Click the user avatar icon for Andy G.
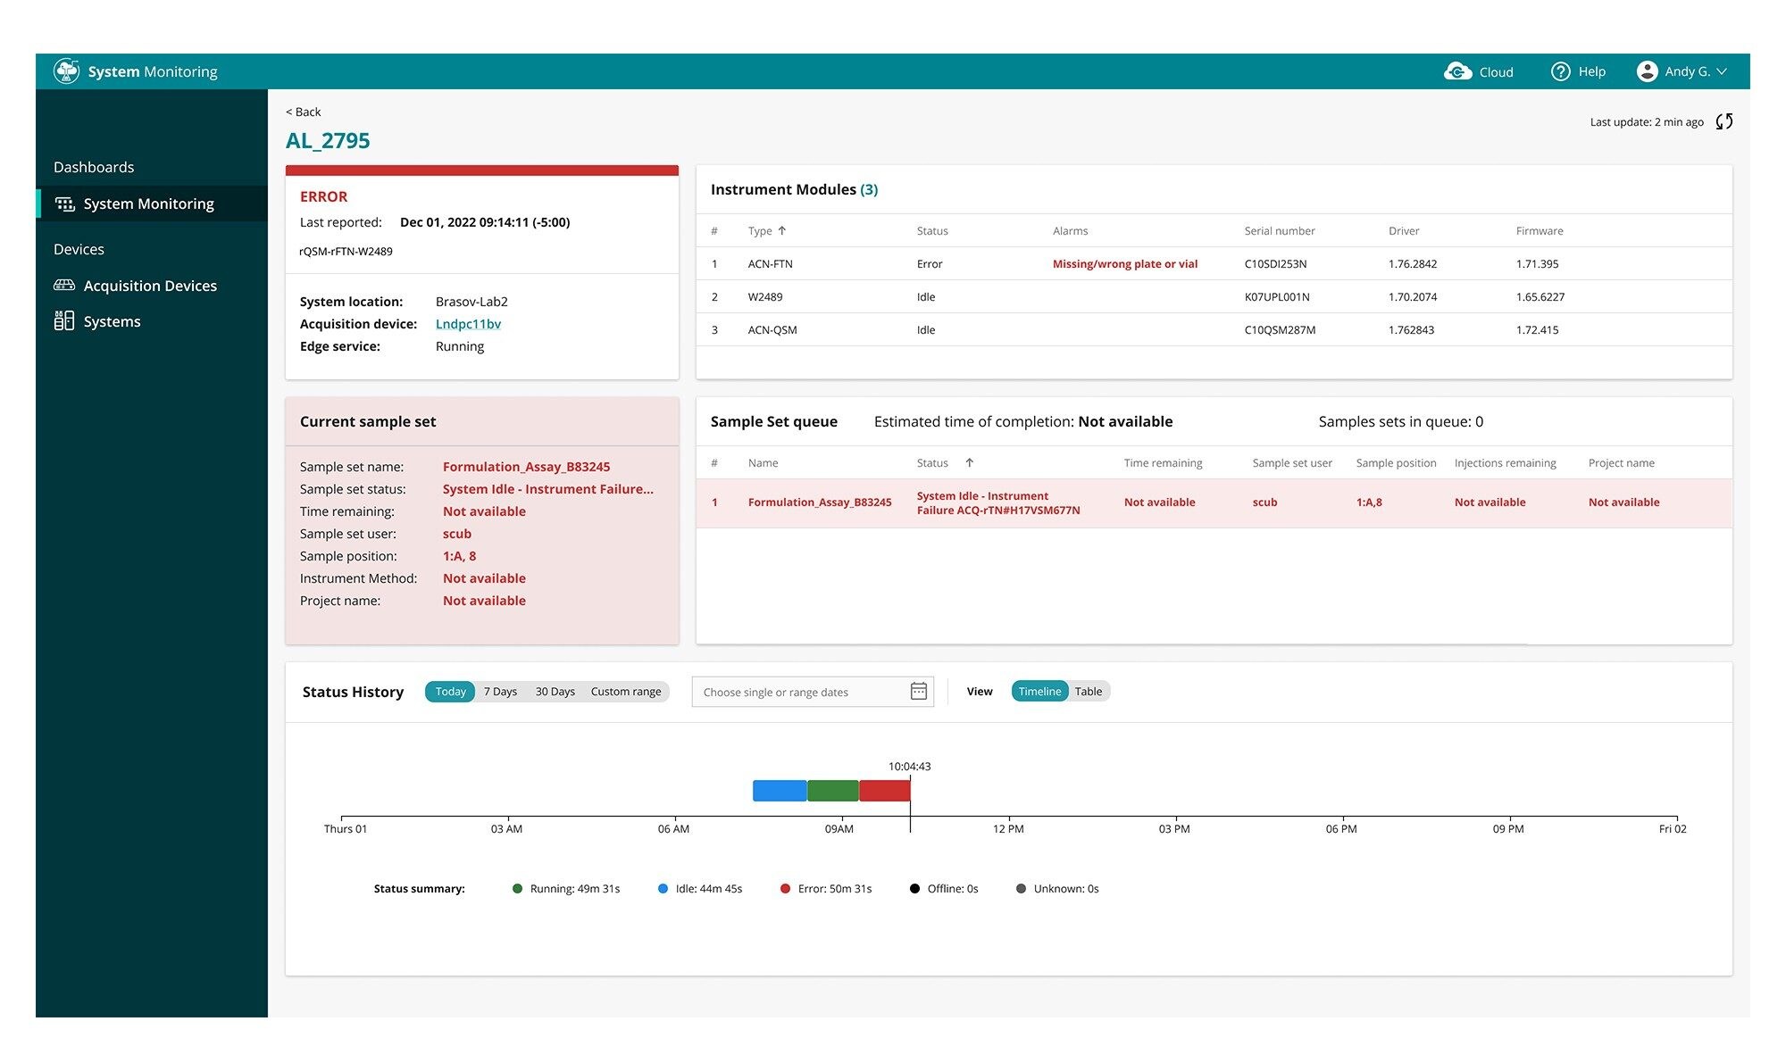Viewport: 1786px width, 1063px height. pyautogui.click(x=1648, y=71)
